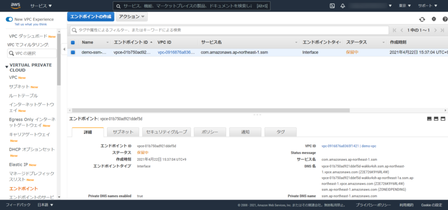Screen dimensions: 448x210
Task: Switch to the タグ tab
Action: pyautogui.click(x=281, y=132)
